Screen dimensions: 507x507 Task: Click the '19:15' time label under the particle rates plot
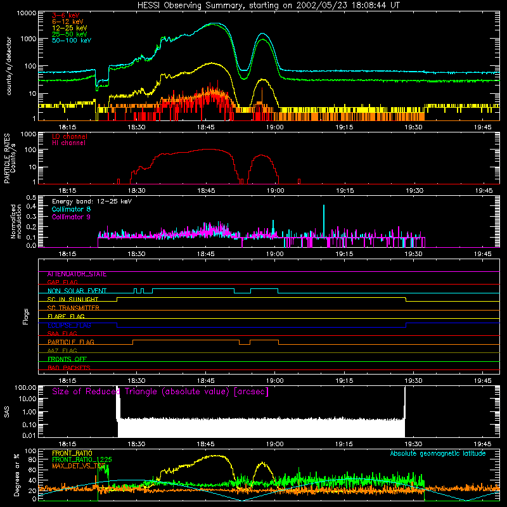(x=345, y=191)
